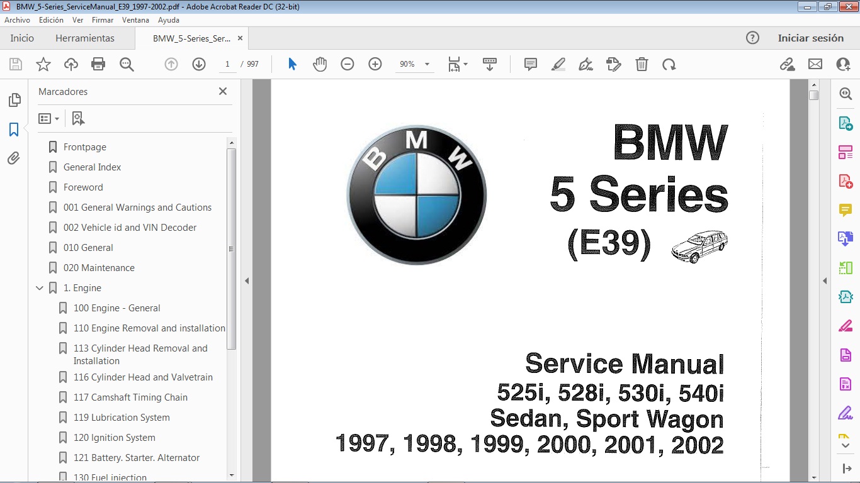Collapse the 1. Engine bookmark section
The height and width of the screenshot is (483, 860).
(40, 287)
